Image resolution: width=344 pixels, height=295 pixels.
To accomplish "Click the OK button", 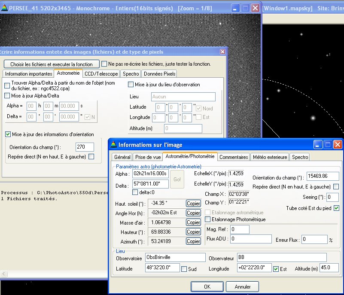I will [x=207, y=286].
